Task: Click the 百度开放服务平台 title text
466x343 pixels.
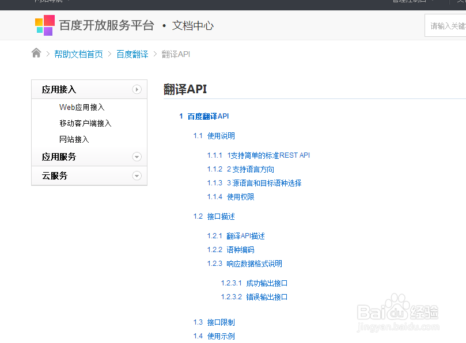Action: (107, 25)
